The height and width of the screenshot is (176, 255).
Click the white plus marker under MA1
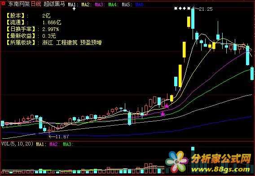74,9
